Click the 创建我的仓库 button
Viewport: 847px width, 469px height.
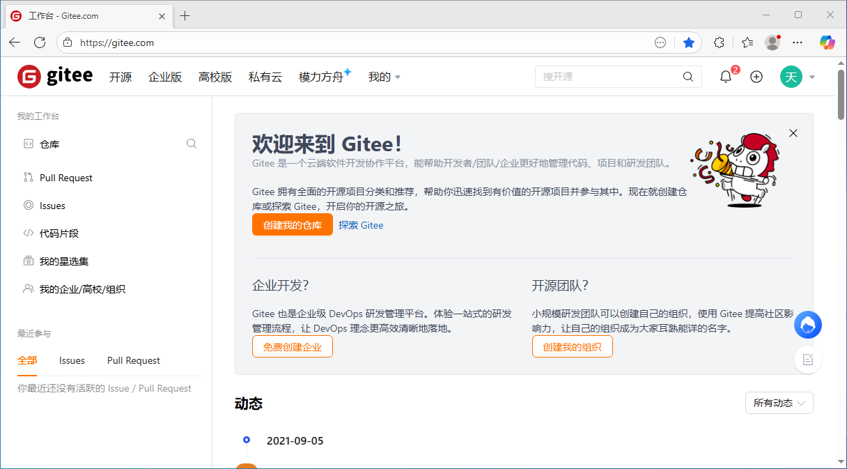pos(293,225)
